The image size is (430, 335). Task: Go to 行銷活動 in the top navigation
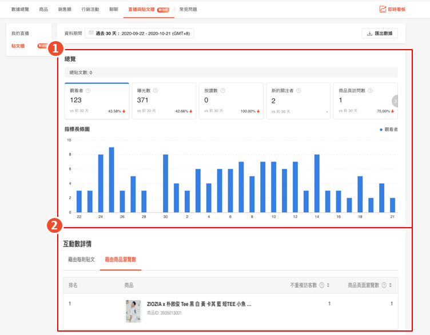coord(90,10)
